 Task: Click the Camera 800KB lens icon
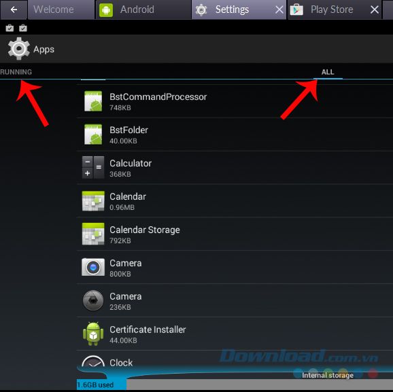click(x=93, y=267)
